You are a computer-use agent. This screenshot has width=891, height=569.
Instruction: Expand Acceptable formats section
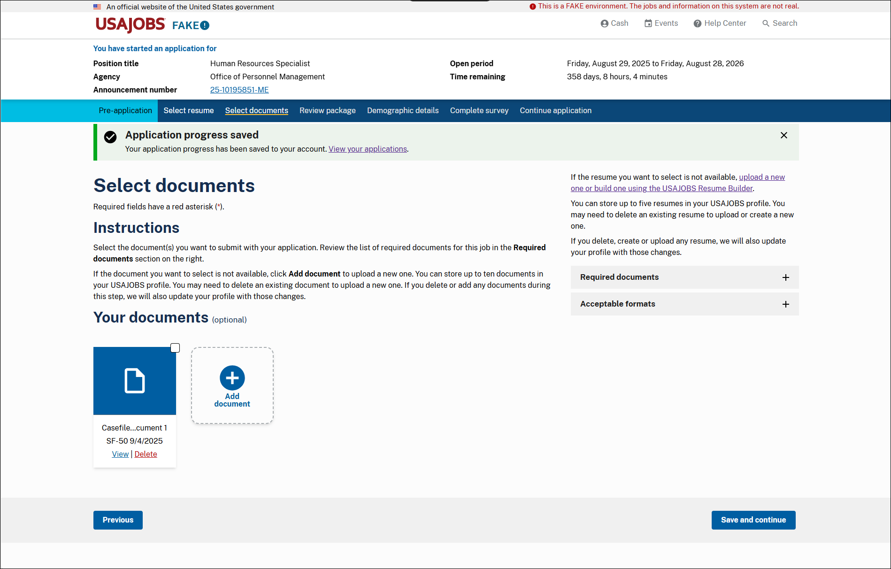[x=685, y=304]
